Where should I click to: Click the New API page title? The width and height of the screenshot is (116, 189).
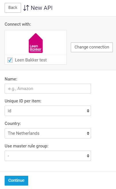(41, 8)
